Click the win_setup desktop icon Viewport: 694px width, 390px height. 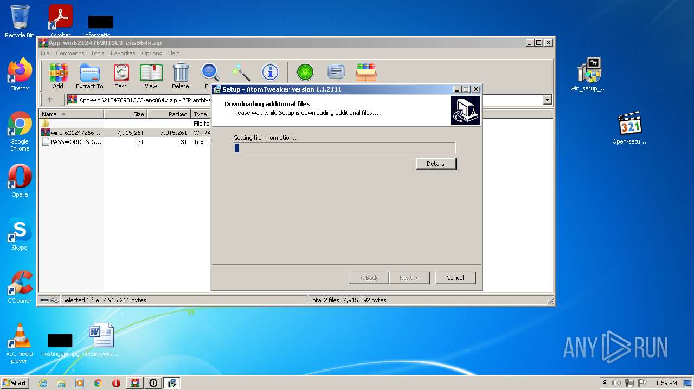pyautogui.click(x=589, y=75)
